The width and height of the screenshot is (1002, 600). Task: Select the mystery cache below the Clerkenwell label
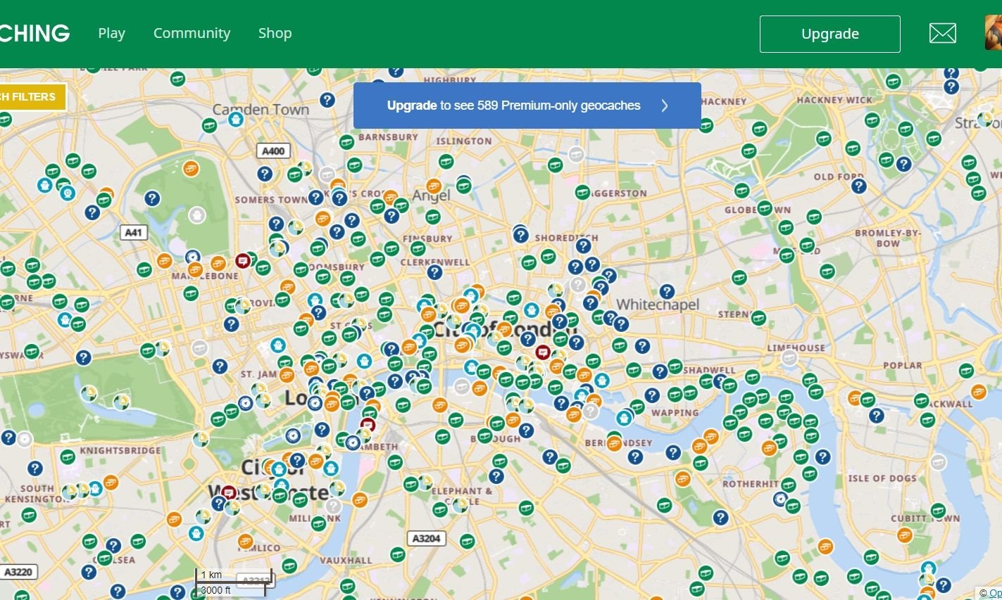(x=435, y=272)
